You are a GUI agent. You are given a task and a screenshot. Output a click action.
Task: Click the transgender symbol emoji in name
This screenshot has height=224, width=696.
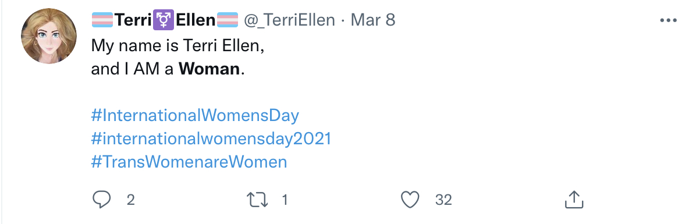pyautogui.click(x=164, y=20)
